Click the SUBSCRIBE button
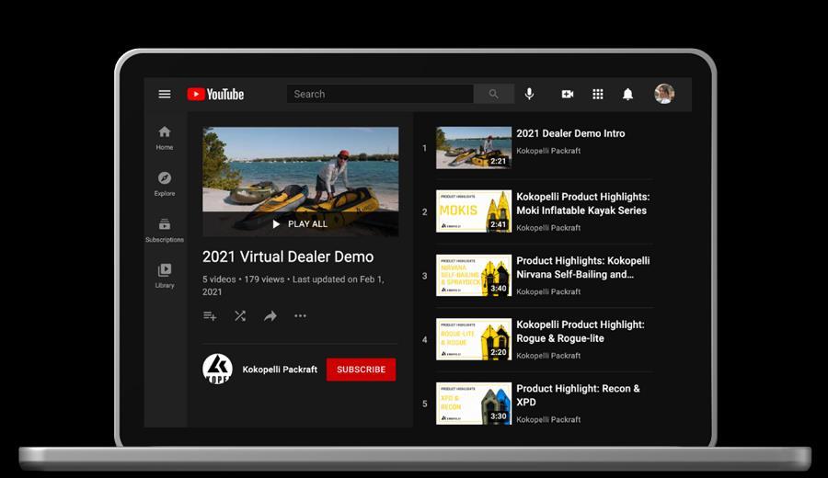 click(362, 370)
